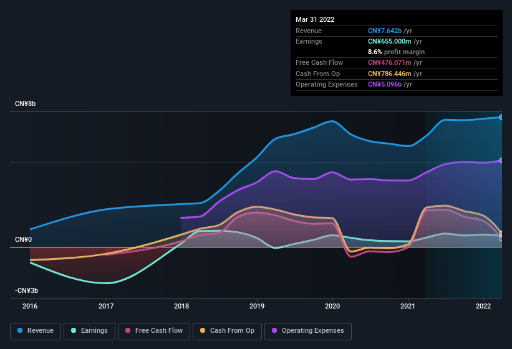This screenshot has width=512, height=349.
Task: Select the 2017 x-axis label
Action: tap(106, 306)
